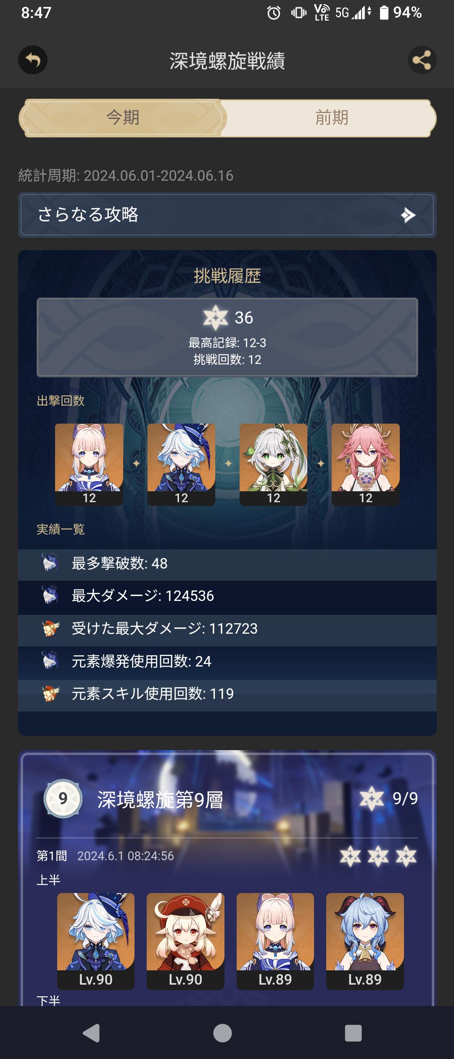The width and height of the screenshot is (454, 1059).
Task: Select Klee Lv.90 in first-half team
Action: (185, 941)
